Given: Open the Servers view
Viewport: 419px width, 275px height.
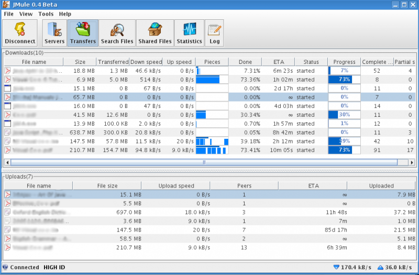Looking at the screenshot, I should [x=54, y=33].
